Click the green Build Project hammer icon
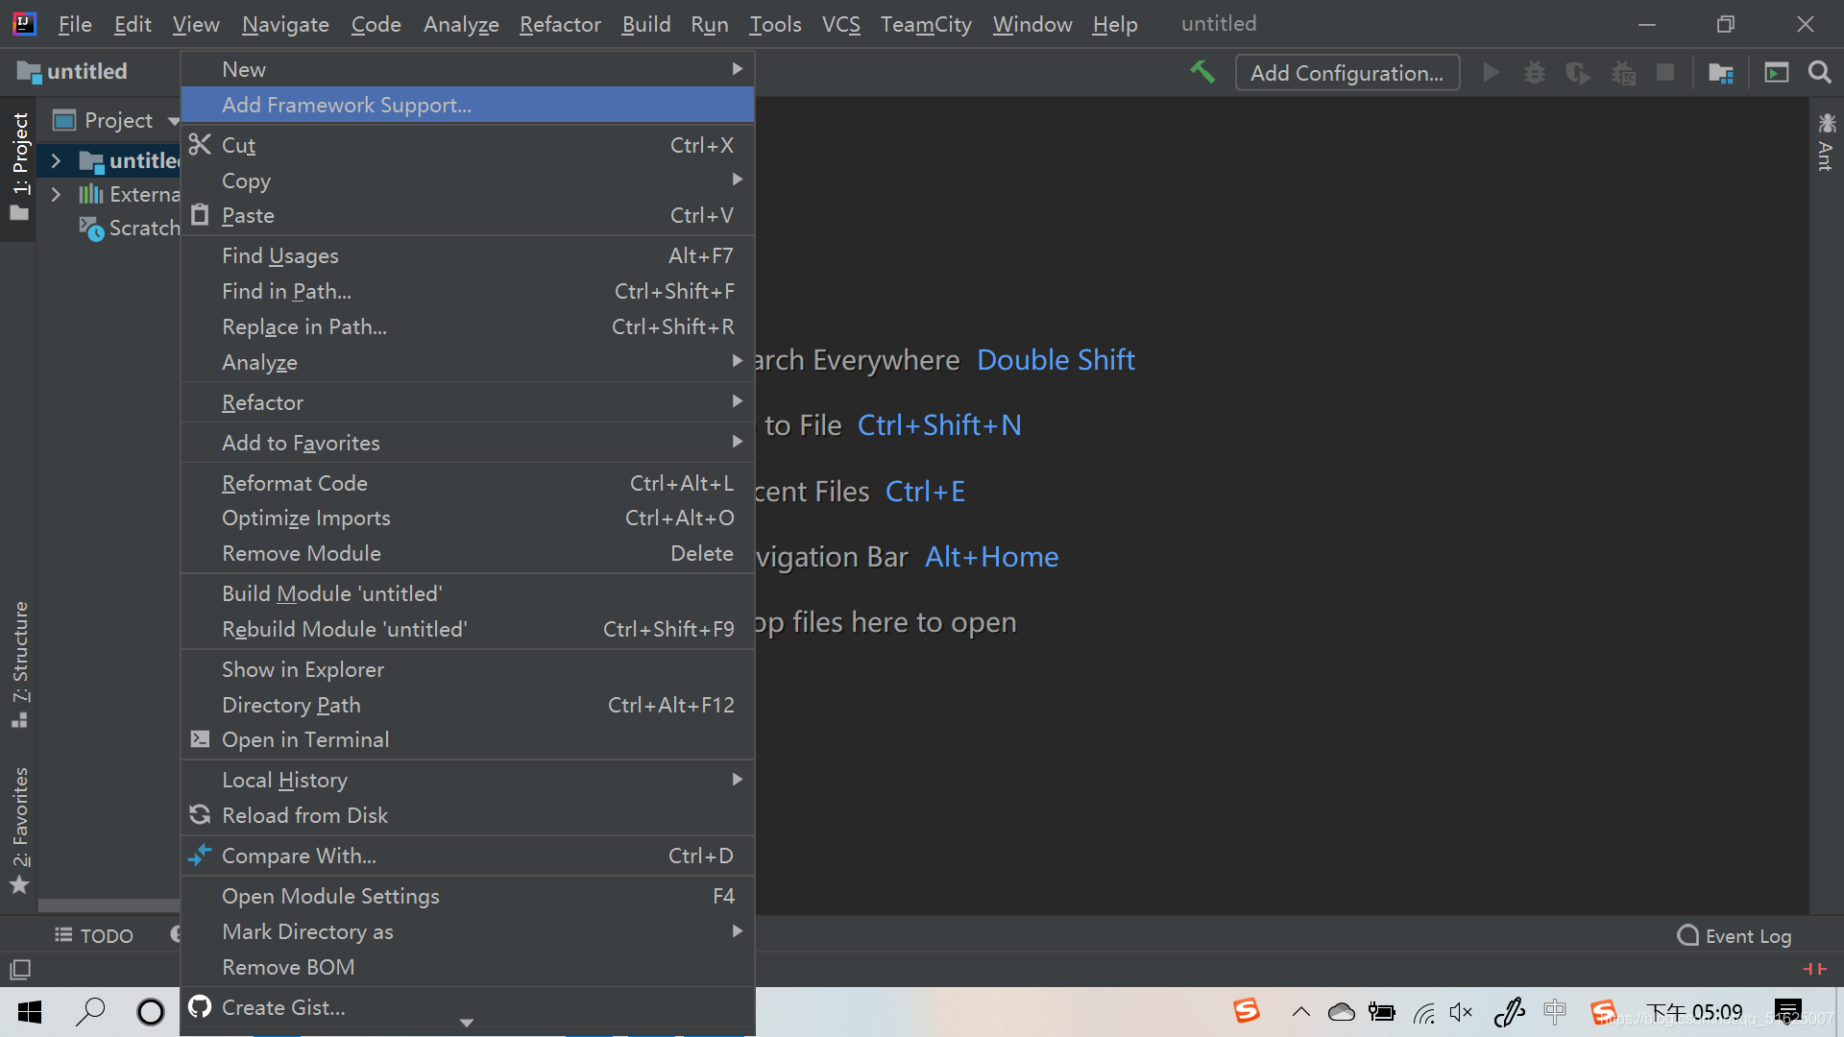 (x=1202, y=72)
